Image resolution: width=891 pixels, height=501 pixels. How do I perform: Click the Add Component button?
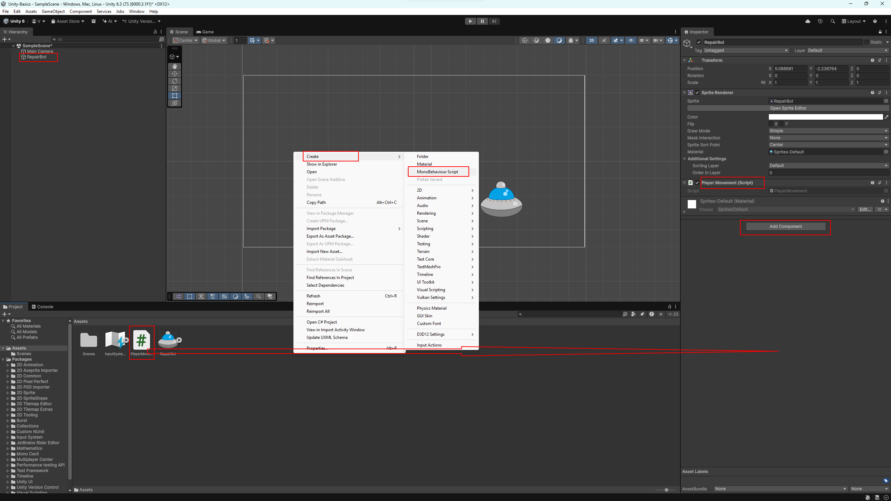[786, 226]
